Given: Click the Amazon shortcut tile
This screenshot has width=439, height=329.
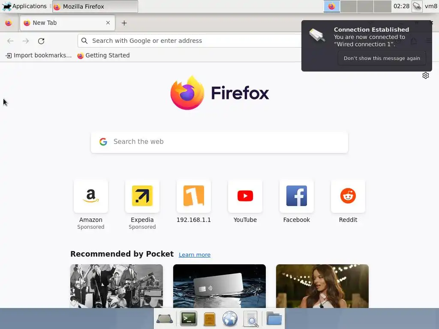Looking at the screenshot, I should pyautogui.click(x=91, y=196).
